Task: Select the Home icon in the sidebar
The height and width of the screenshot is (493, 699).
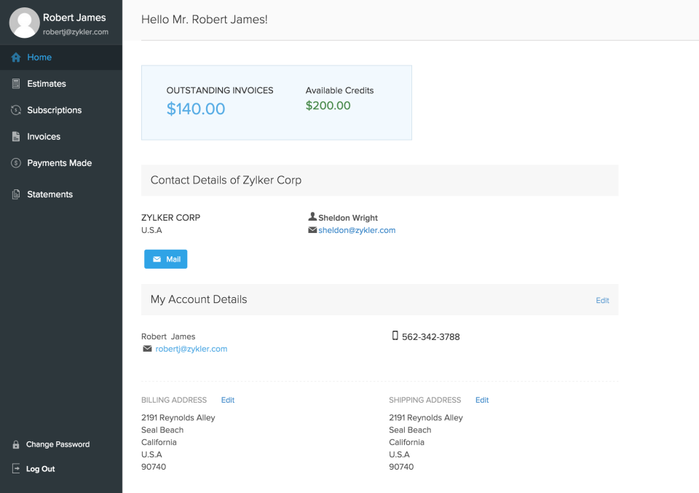Action: pyautogui.click(x=15, y=57)
